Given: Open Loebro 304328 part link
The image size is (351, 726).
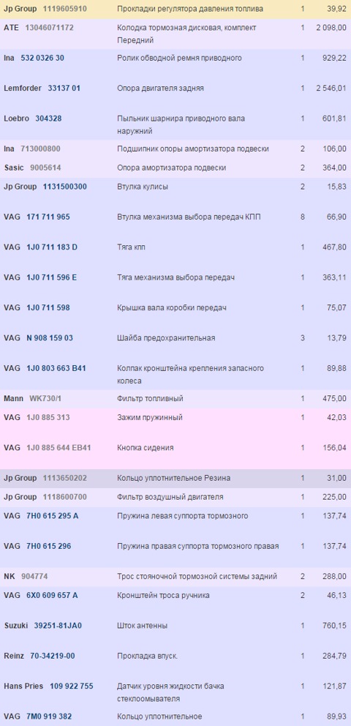Looking at the screenshot, I should 48,119.
